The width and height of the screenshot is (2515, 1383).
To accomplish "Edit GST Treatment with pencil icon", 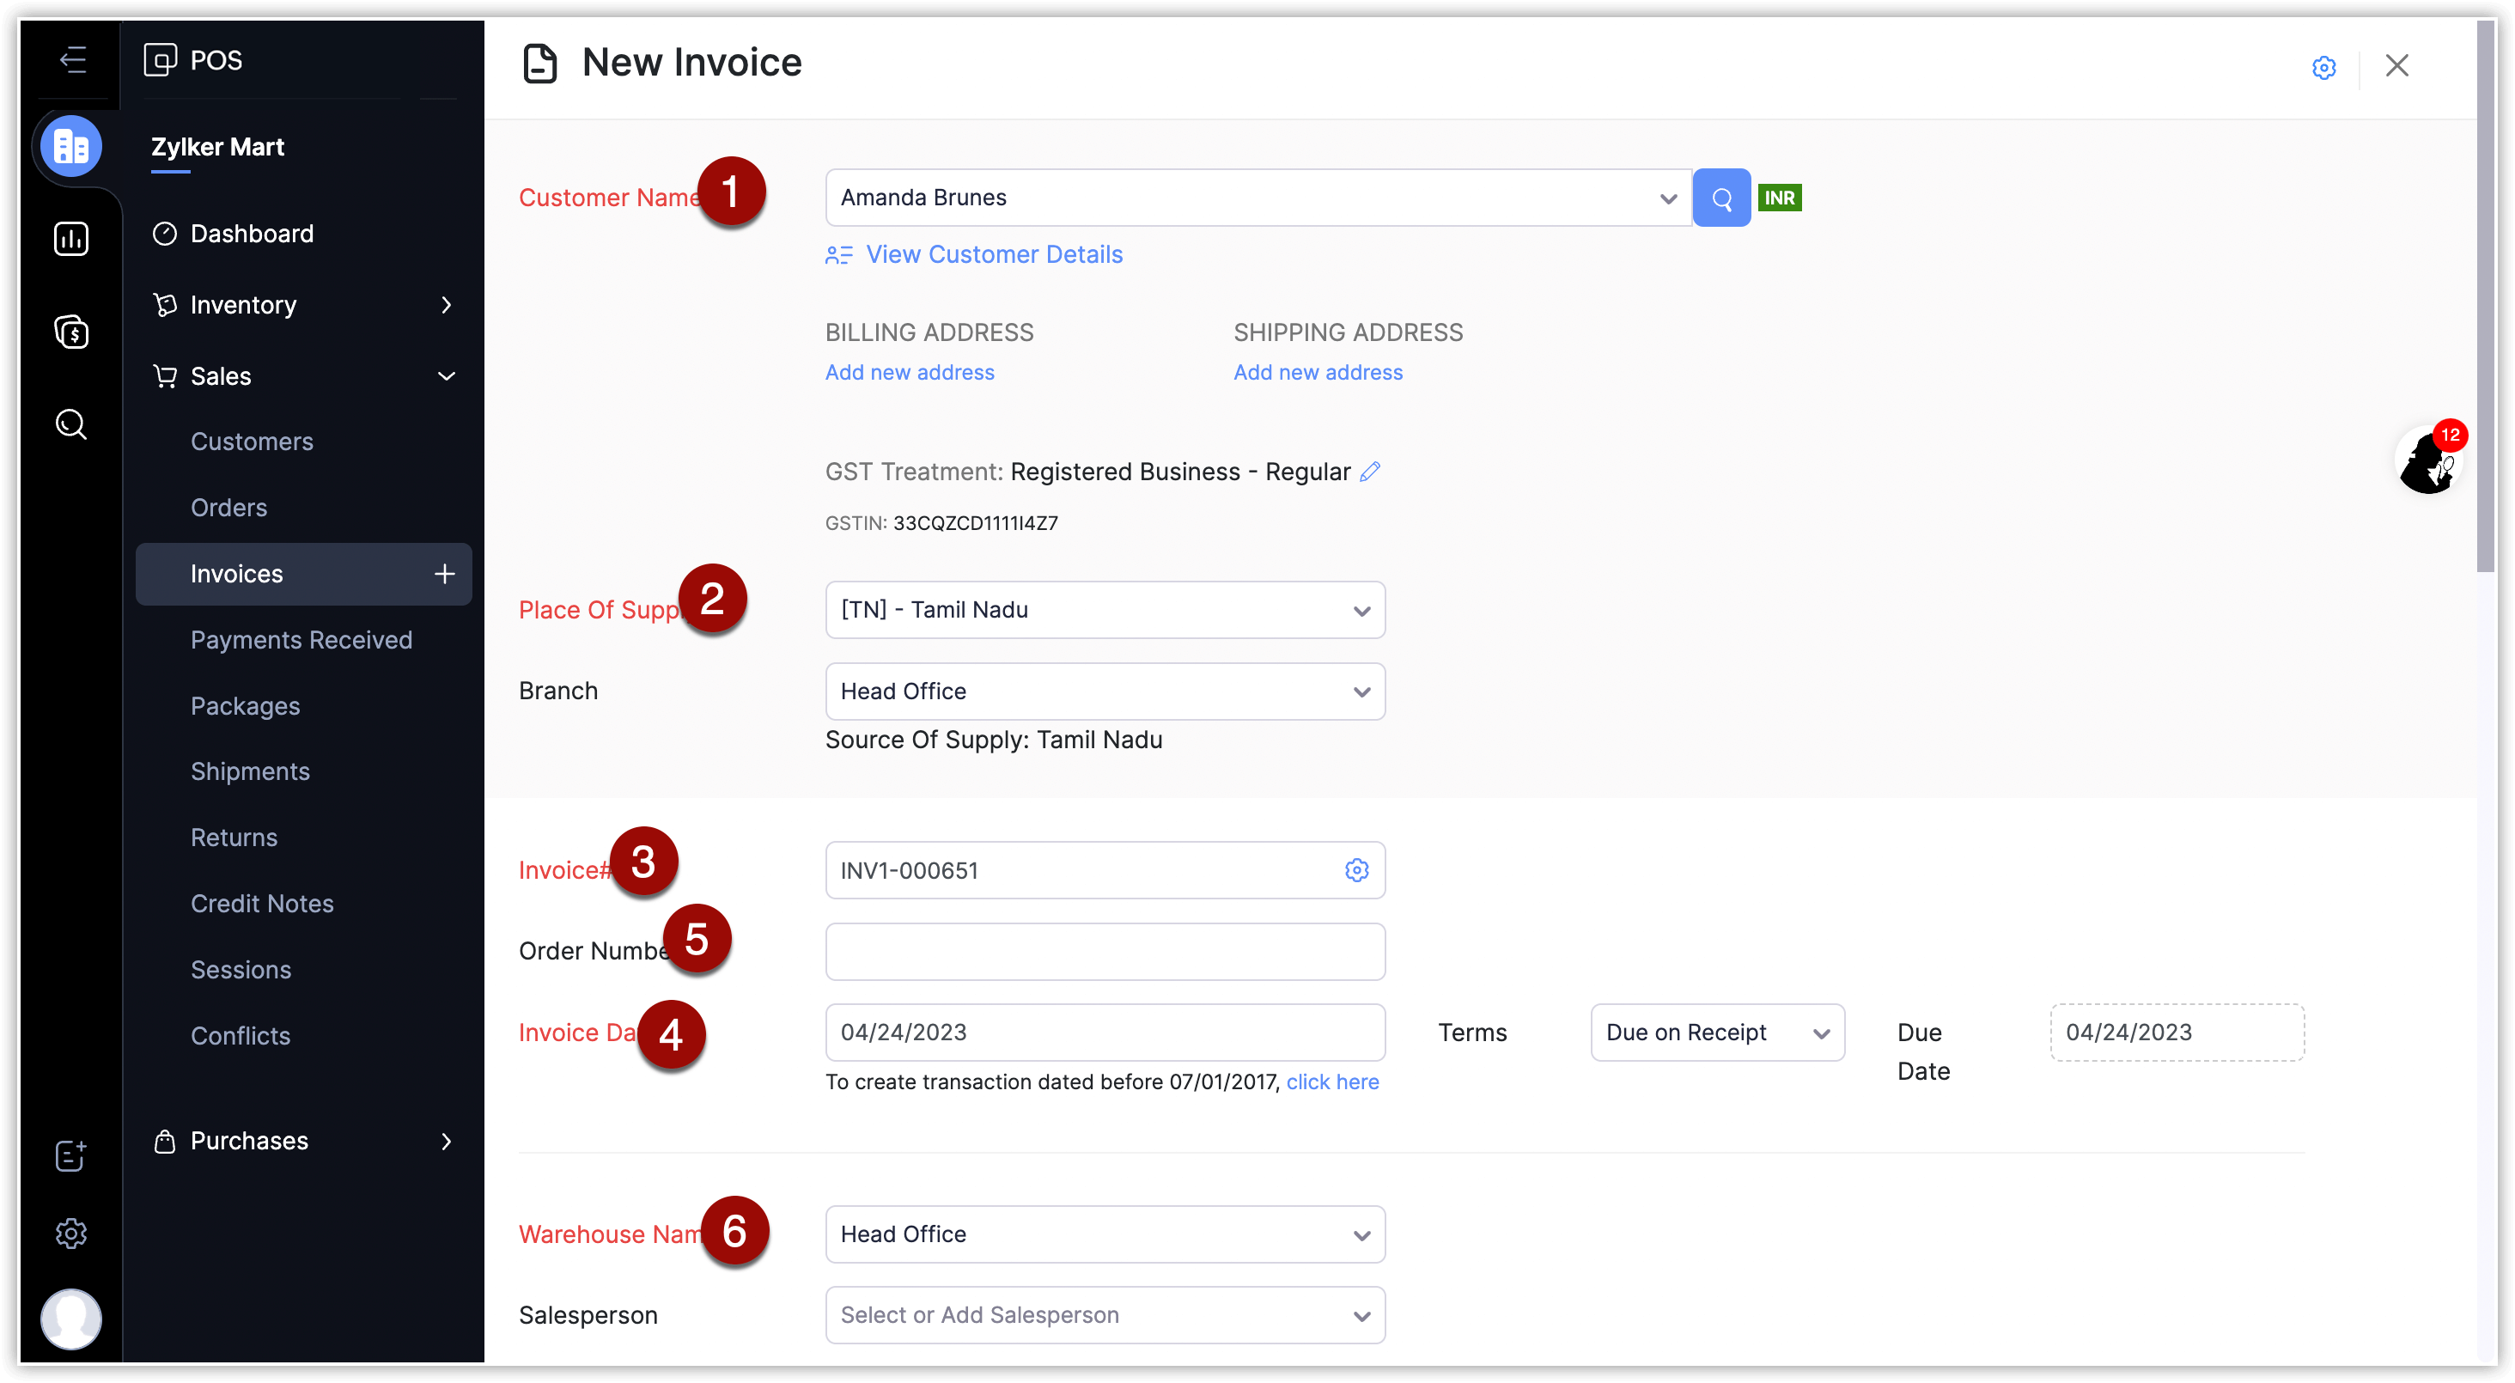I will pyautogui.click(x=1370, y=472).
